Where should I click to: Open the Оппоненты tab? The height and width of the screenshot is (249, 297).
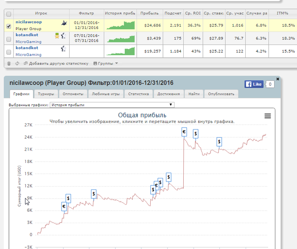point(73,94)
